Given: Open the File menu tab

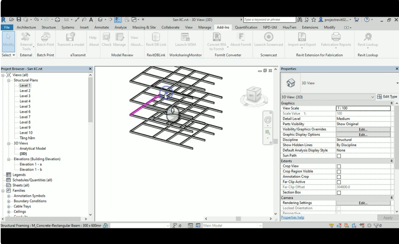Looking at the screenshot, I should (7, 27).
